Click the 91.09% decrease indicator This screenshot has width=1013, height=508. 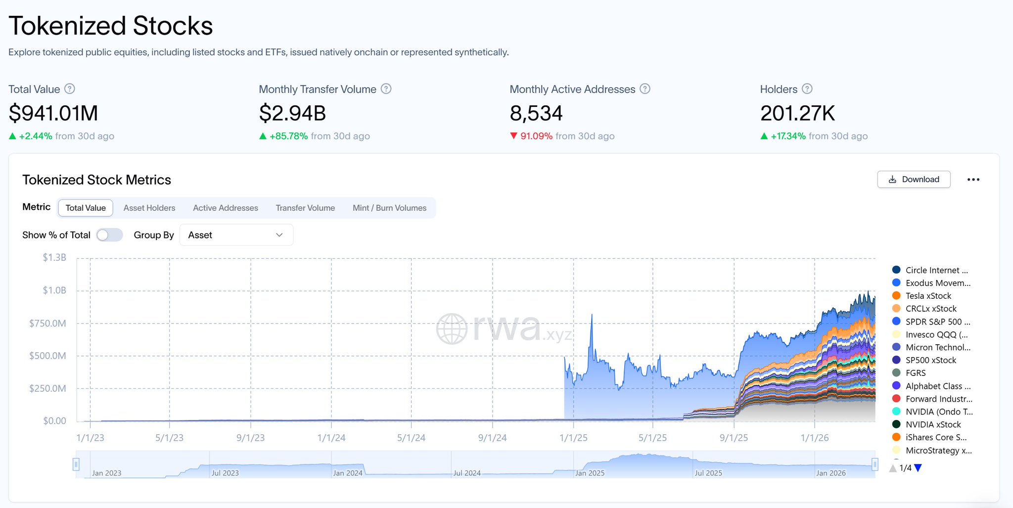[532, 136]
